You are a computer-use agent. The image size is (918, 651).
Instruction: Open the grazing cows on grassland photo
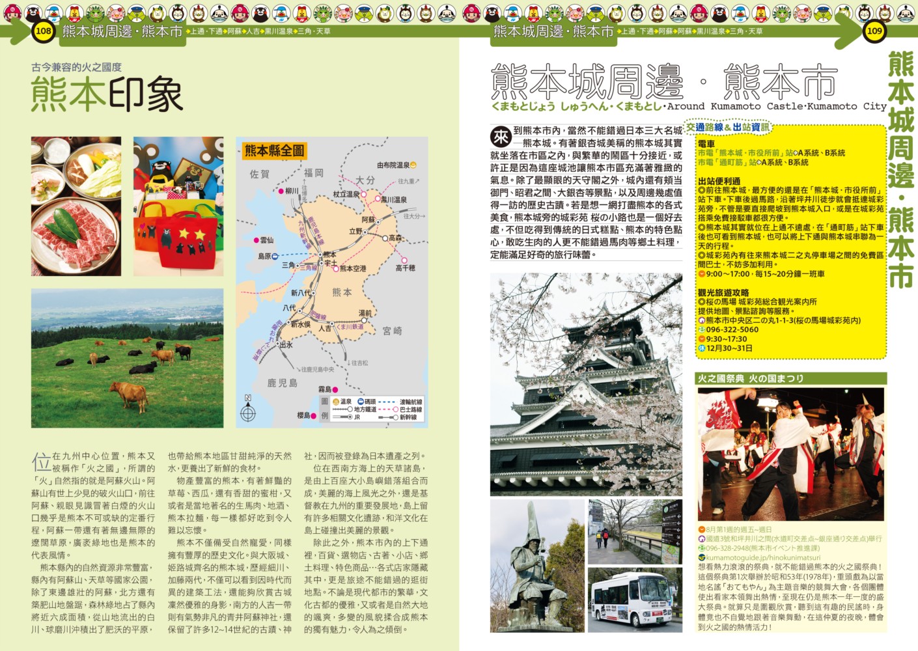pyautogui.click(x=127, y=358)
